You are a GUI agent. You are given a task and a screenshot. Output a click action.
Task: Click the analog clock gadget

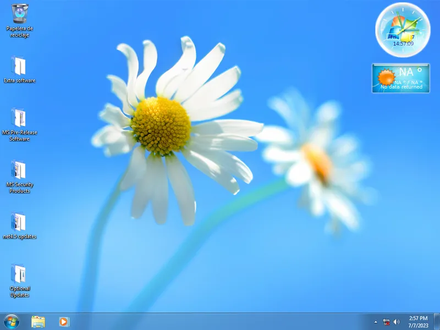(403, 30)
